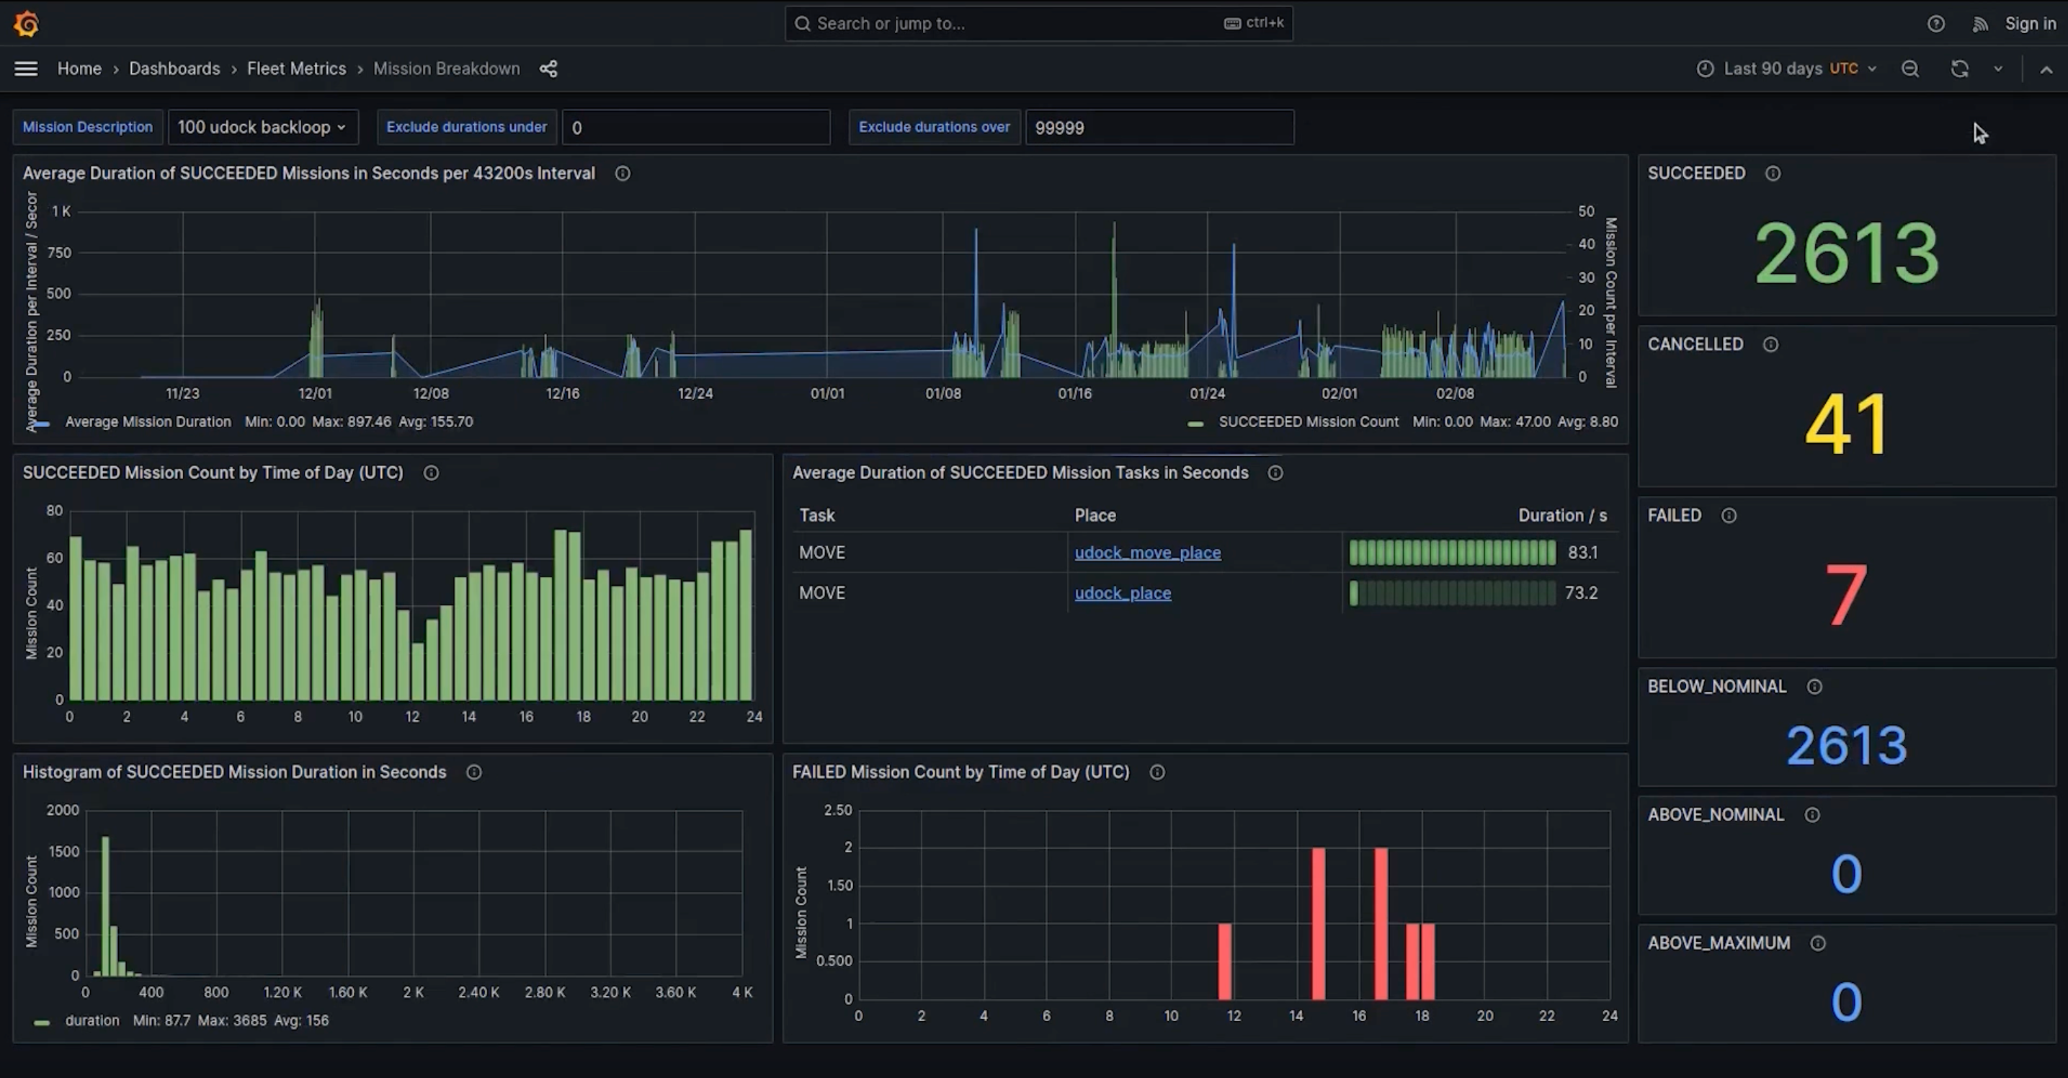Show info for Histogram of Mission Duration
Image resolution: width=2068 pixels, height=1078 pixels.
pos(473,772)
